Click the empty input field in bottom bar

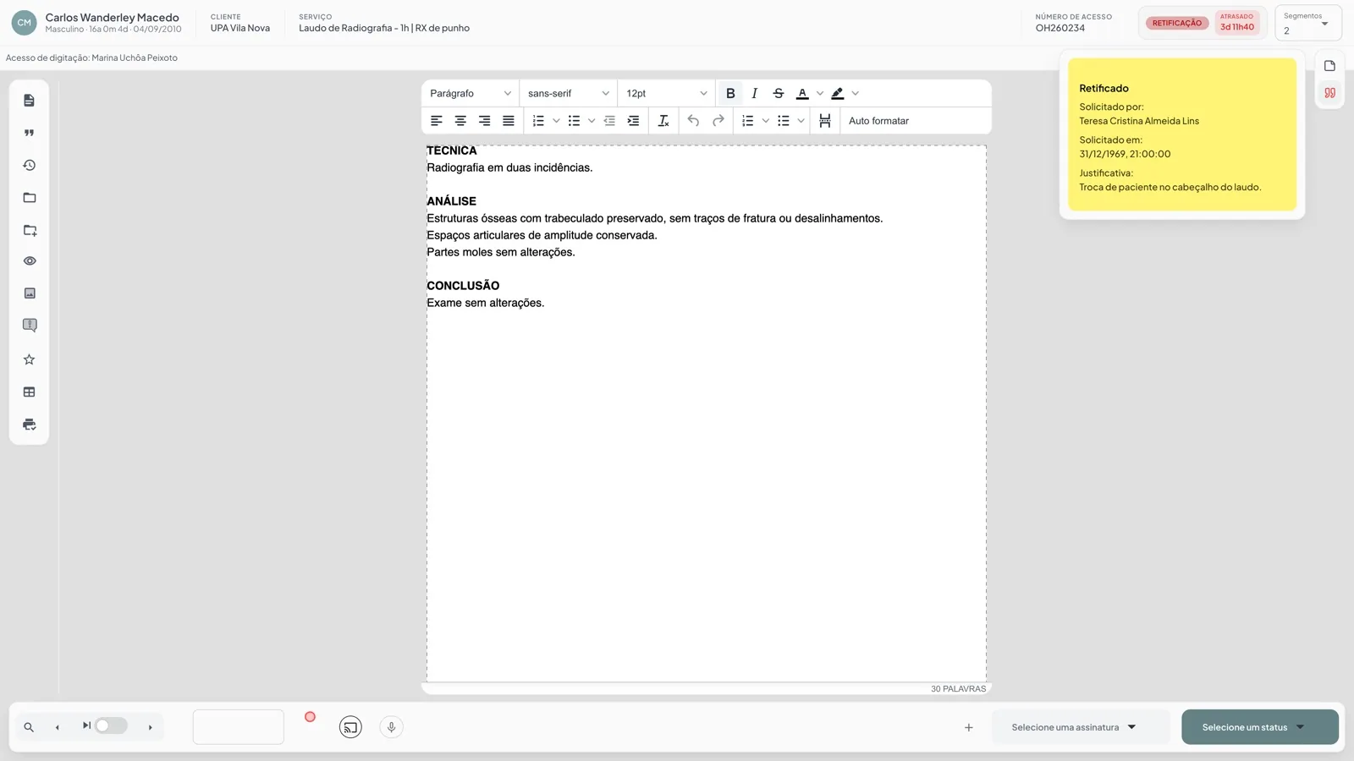[x=239, y=727]
